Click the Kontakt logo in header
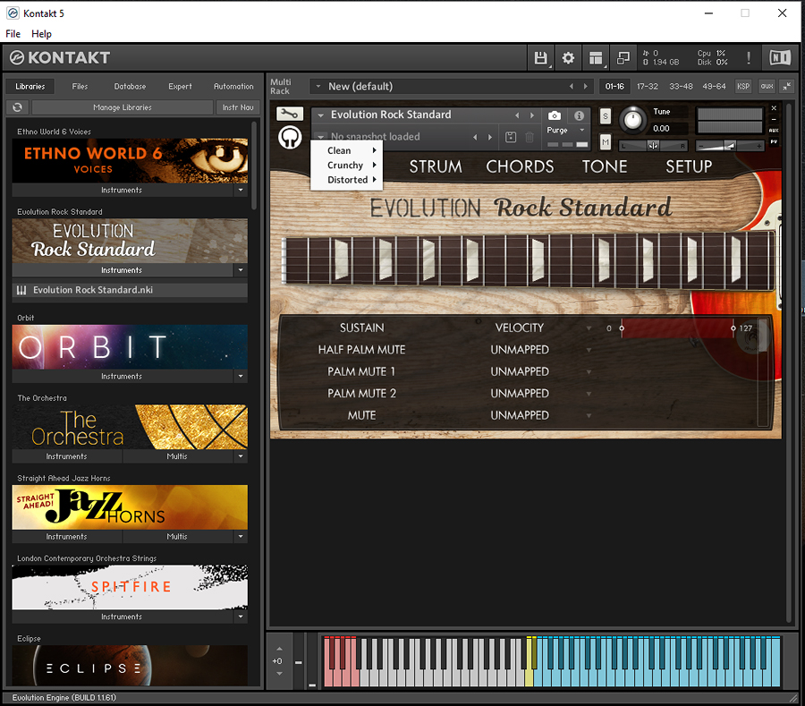 [60, 57]
